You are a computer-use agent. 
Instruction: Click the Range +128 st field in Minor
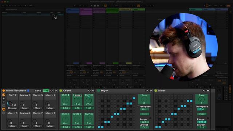(x=202, y=122)
